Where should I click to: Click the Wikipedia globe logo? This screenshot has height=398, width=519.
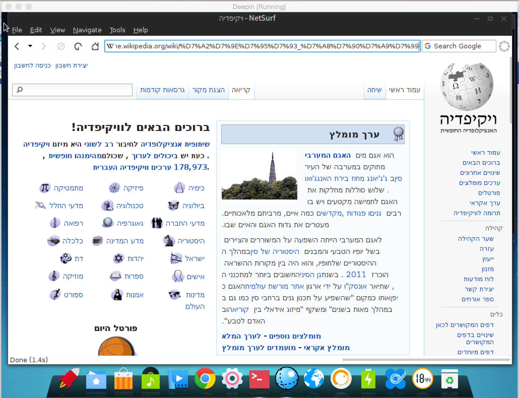(467, 87)
